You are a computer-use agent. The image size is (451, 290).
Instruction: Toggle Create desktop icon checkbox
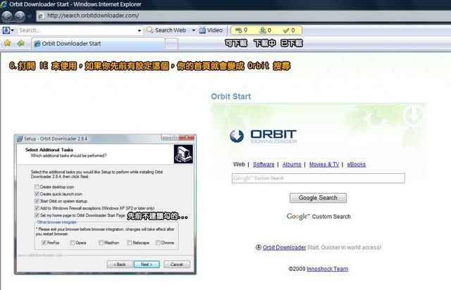(37, 187)
